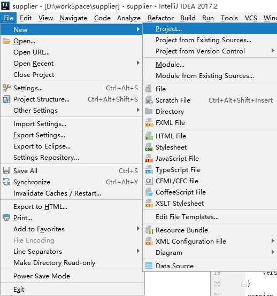Click the Synchronize arrows icon
277x296 pixels.
6,182
